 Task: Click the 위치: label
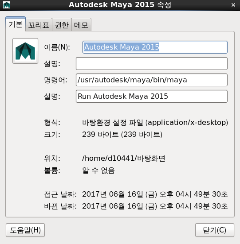52,159
